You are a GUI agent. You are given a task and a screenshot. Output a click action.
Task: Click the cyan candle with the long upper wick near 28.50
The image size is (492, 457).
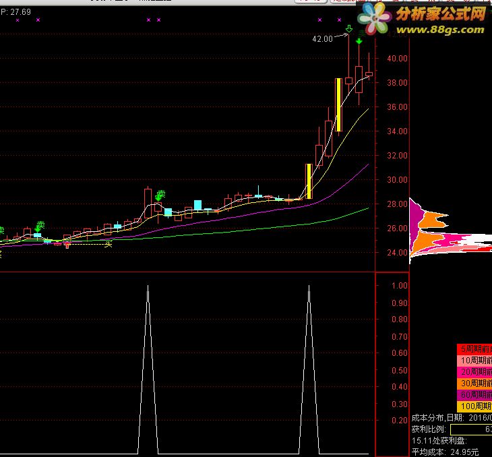point(259,196)
